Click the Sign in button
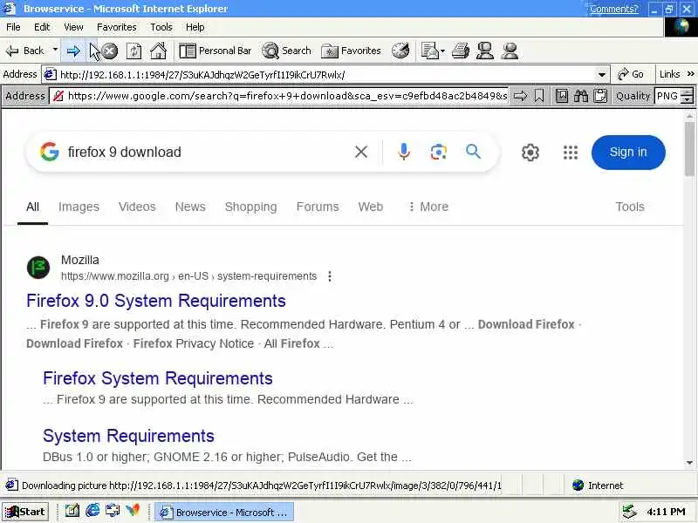The width and height of the screenshot is (698, 523). point(628,152)
